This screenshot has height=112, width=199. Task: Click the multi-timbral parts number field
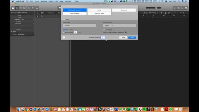click(x=75, y=32)
